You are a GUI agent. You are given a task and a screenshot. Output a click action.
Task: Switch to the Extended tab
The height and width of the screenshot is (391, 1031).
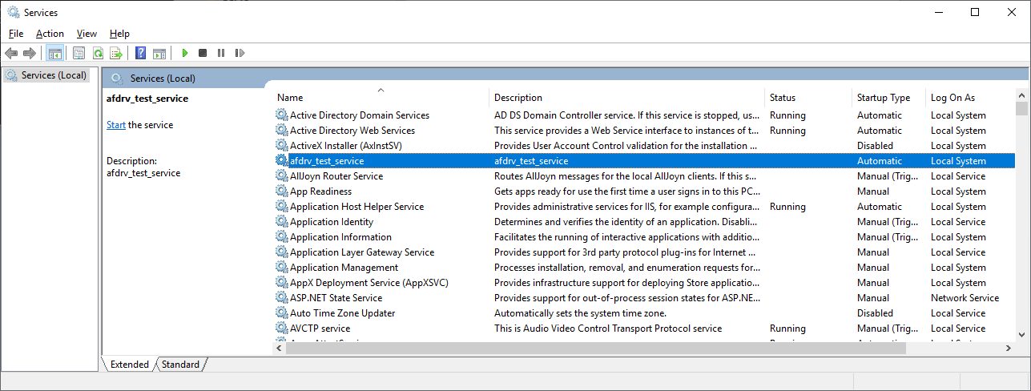(129, 365)
